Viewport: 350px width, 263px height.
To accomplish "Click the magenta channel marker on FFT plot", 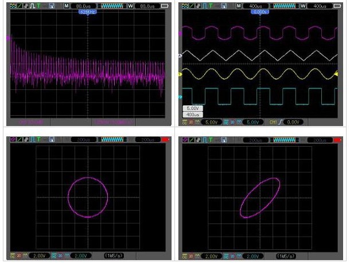I will [x=8, y=38].
